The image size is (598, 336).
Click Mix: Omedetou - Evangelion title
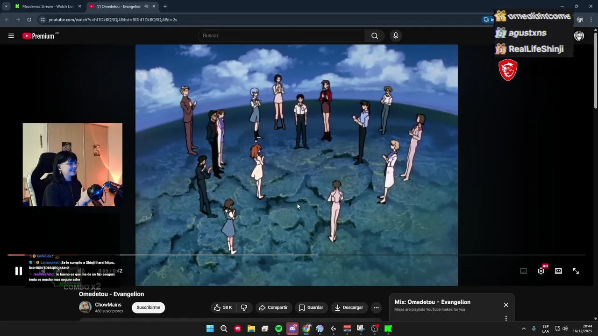tap(432, 302)
